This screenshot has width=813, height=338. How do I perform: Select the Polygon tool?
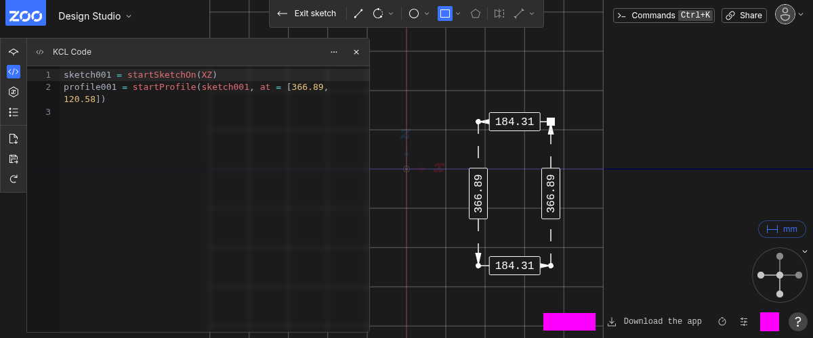pyautogui.click(x=476, y=14)
